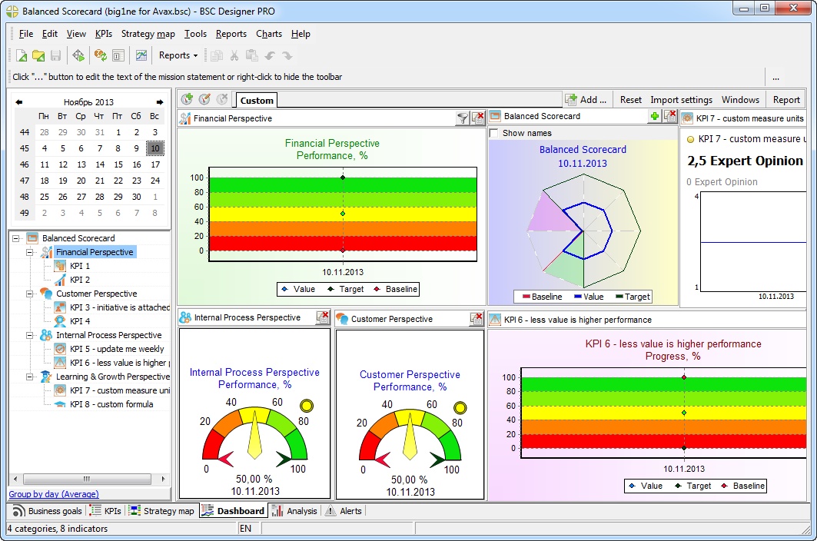Click the Cut scissors icon
The image size is (817, 541).
coord(234,55)
